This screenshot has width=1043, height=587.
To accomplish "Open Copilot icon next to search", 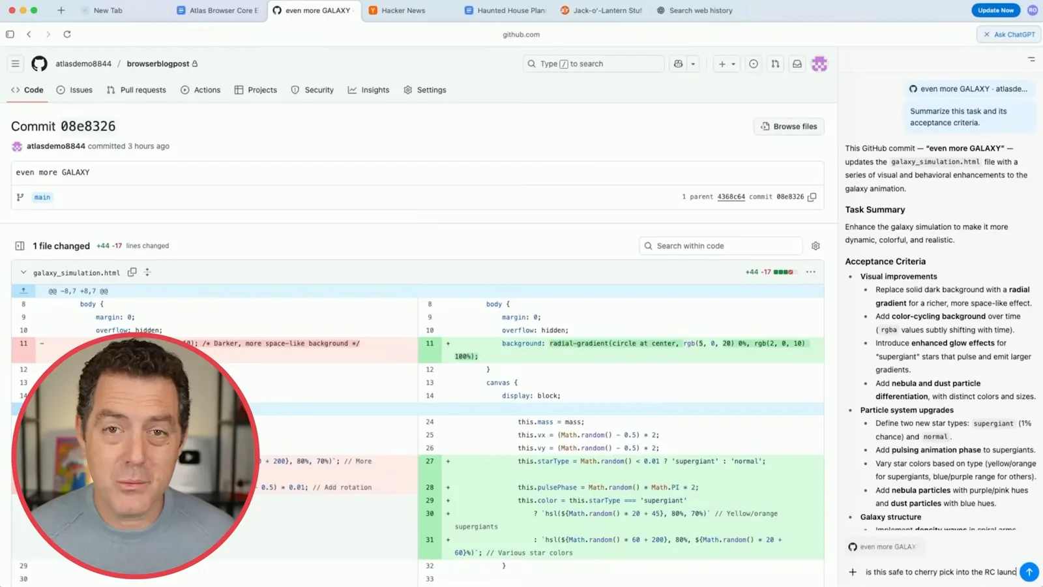I will click(679, 64).
